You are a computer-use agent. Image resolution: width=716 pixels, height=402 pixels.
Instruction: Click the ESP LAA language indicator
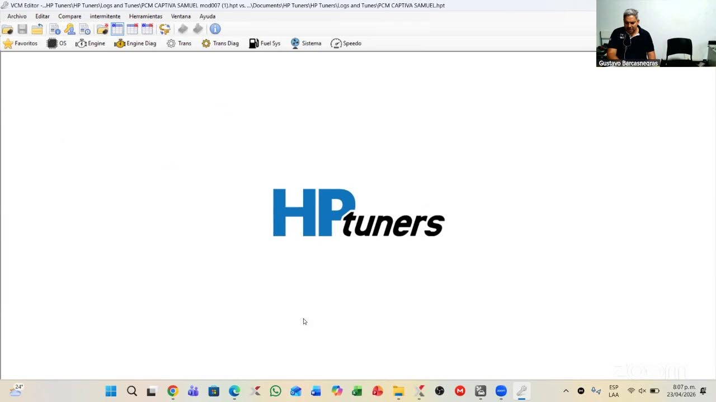[x=614, y=391]
